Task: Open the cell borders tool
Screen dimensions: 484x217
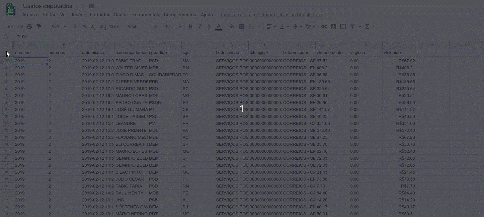Action: pyautogui.click(x=242, y=27)
